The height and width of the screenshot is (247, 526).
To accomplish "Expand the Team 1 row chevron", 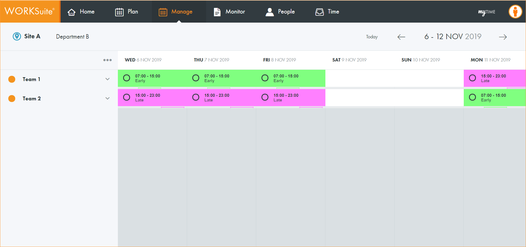I will point(107,79).
